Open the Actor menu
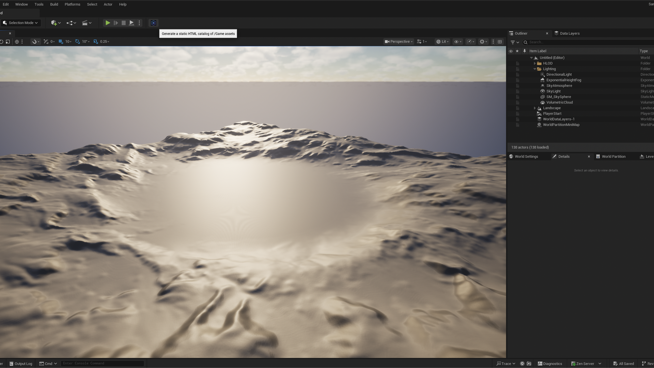The height and width of the screenshot is (368, 654). [108, 4]
